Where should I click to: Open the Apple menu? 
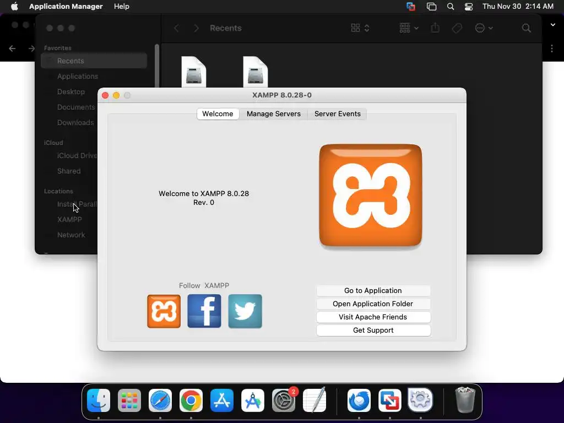[14, 7]
